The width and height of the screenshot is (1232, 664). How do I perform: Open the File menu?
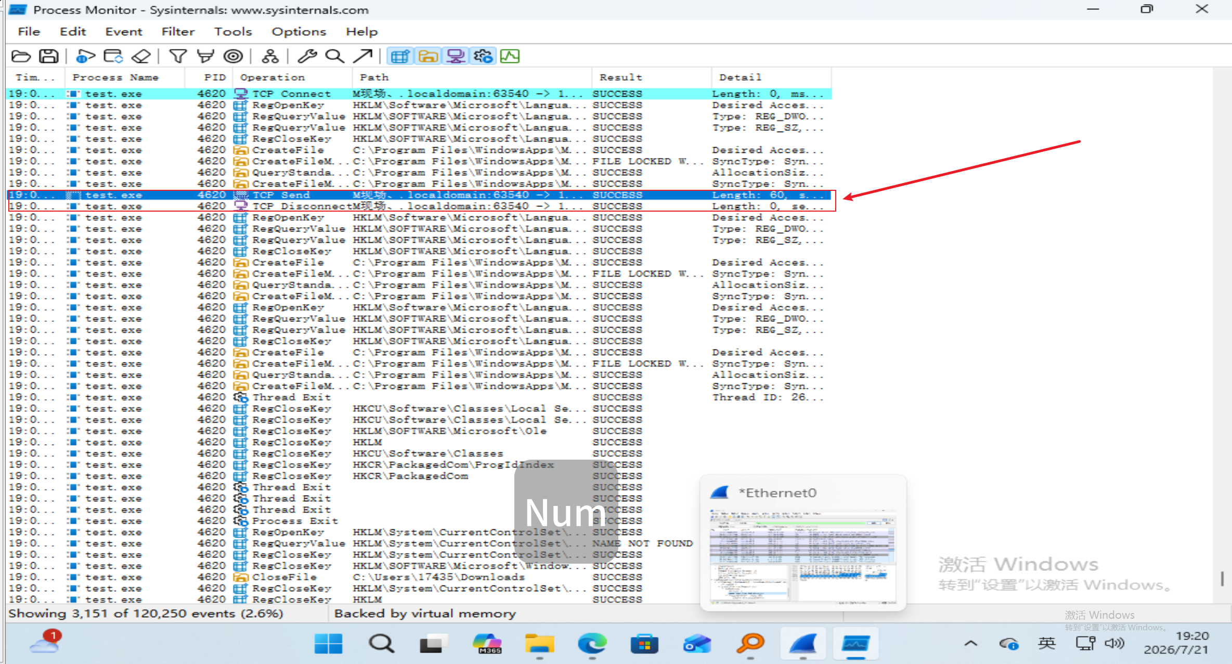(x=29, y=32)
